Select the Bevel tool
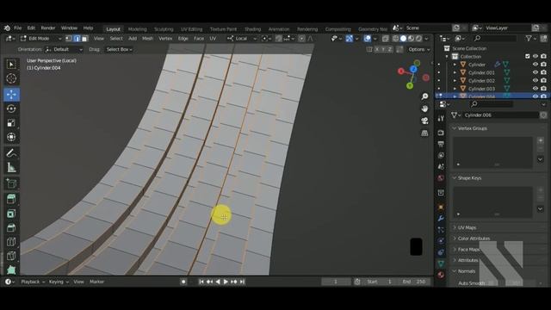551x310 pixels. (11, 227)
